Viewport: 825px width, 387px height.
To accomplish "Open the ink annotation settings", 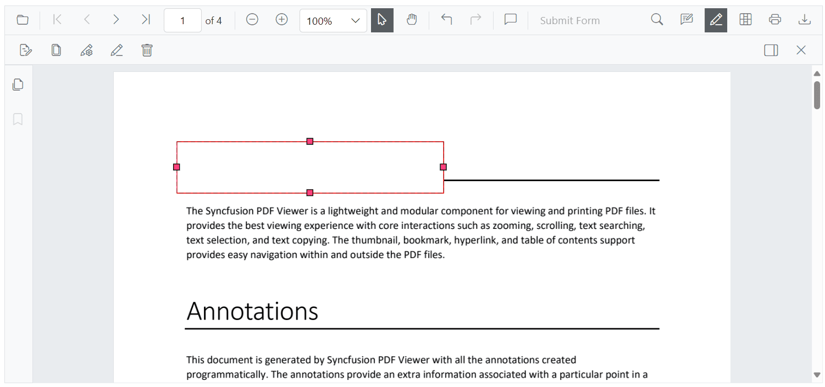I will [86, 50].
